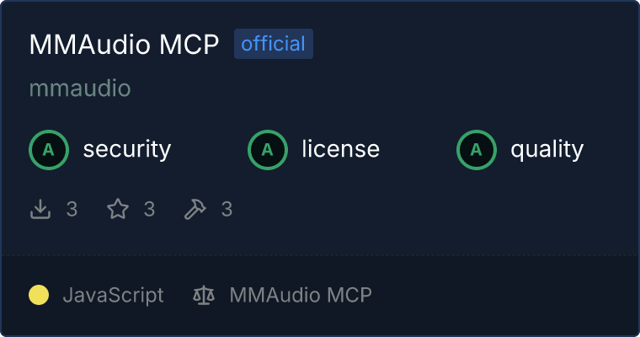Click the scales license icon
The image size is (640, 337).
click(204, 295)
